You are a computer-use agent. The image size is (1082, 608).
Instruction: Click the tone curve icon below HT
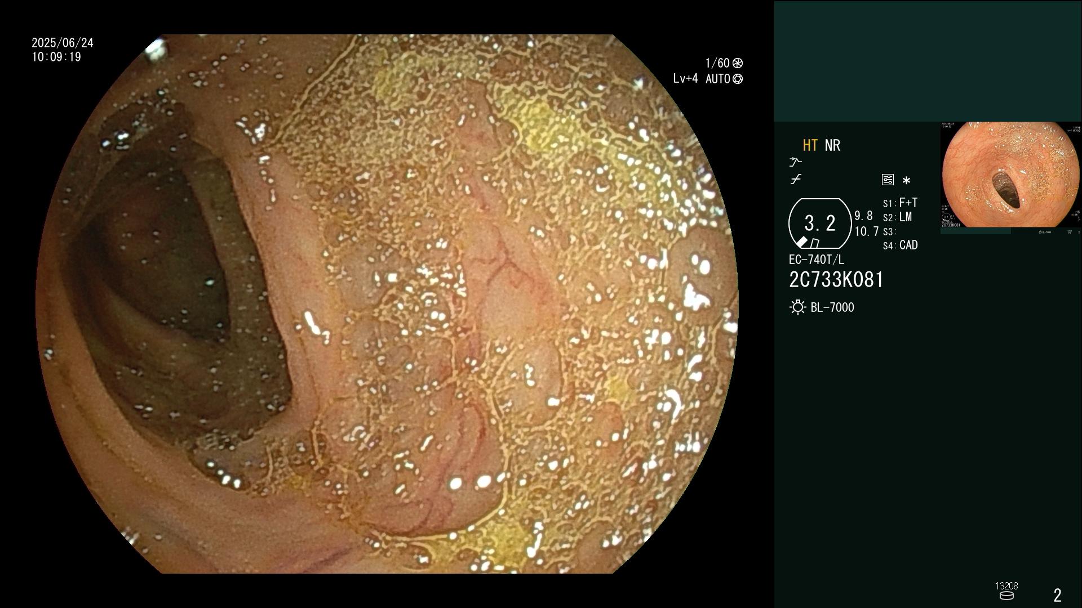click(x=795, y=162)
